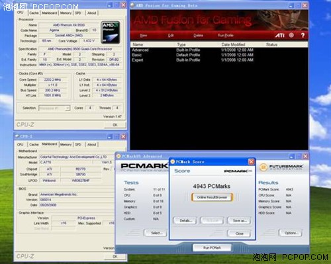Open Memory tab in top CPU-Z window

tap(66, 13)
